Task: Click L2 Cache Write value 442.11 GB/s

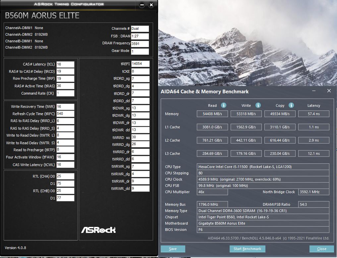Action: (x=246, y=140)
